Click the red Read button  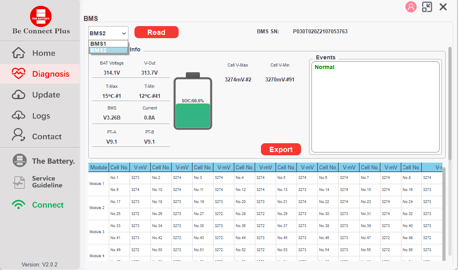click(x=156, y=32)
